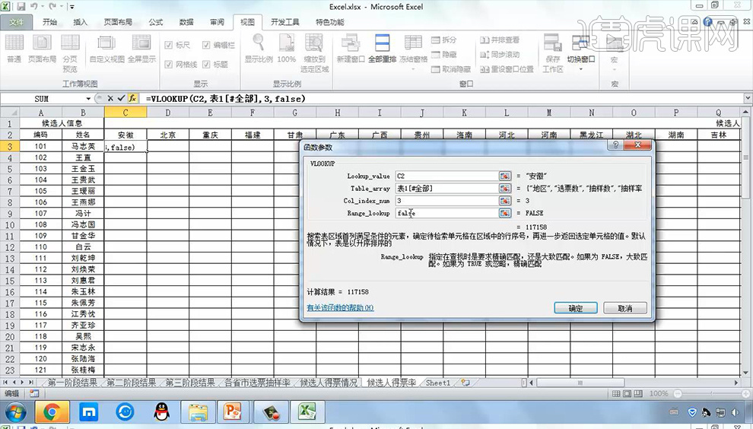This screenshot has width=753, height=429.
Task: Cancel formula entry with X icon
Action: pos(110,98)
